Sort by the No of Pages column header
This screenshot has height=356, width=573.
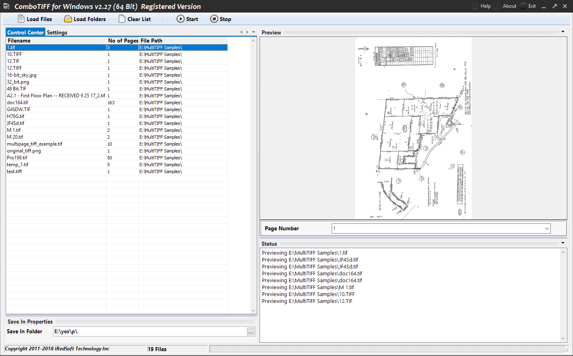click(x=123, y=41)
